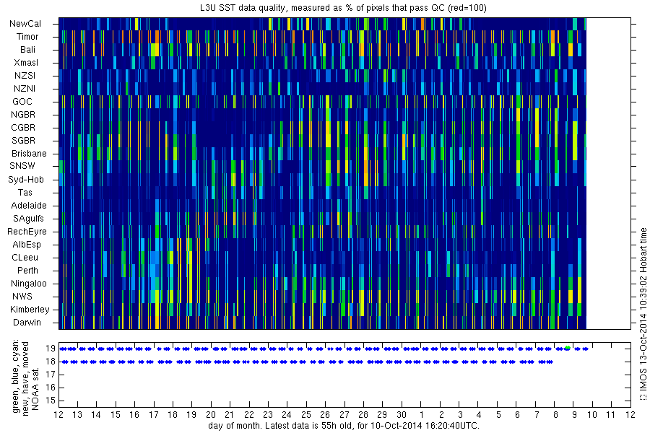Viewport: 650px width, 433px height.
Task: Click the SGBR row label
Action: tap(24, 141)
